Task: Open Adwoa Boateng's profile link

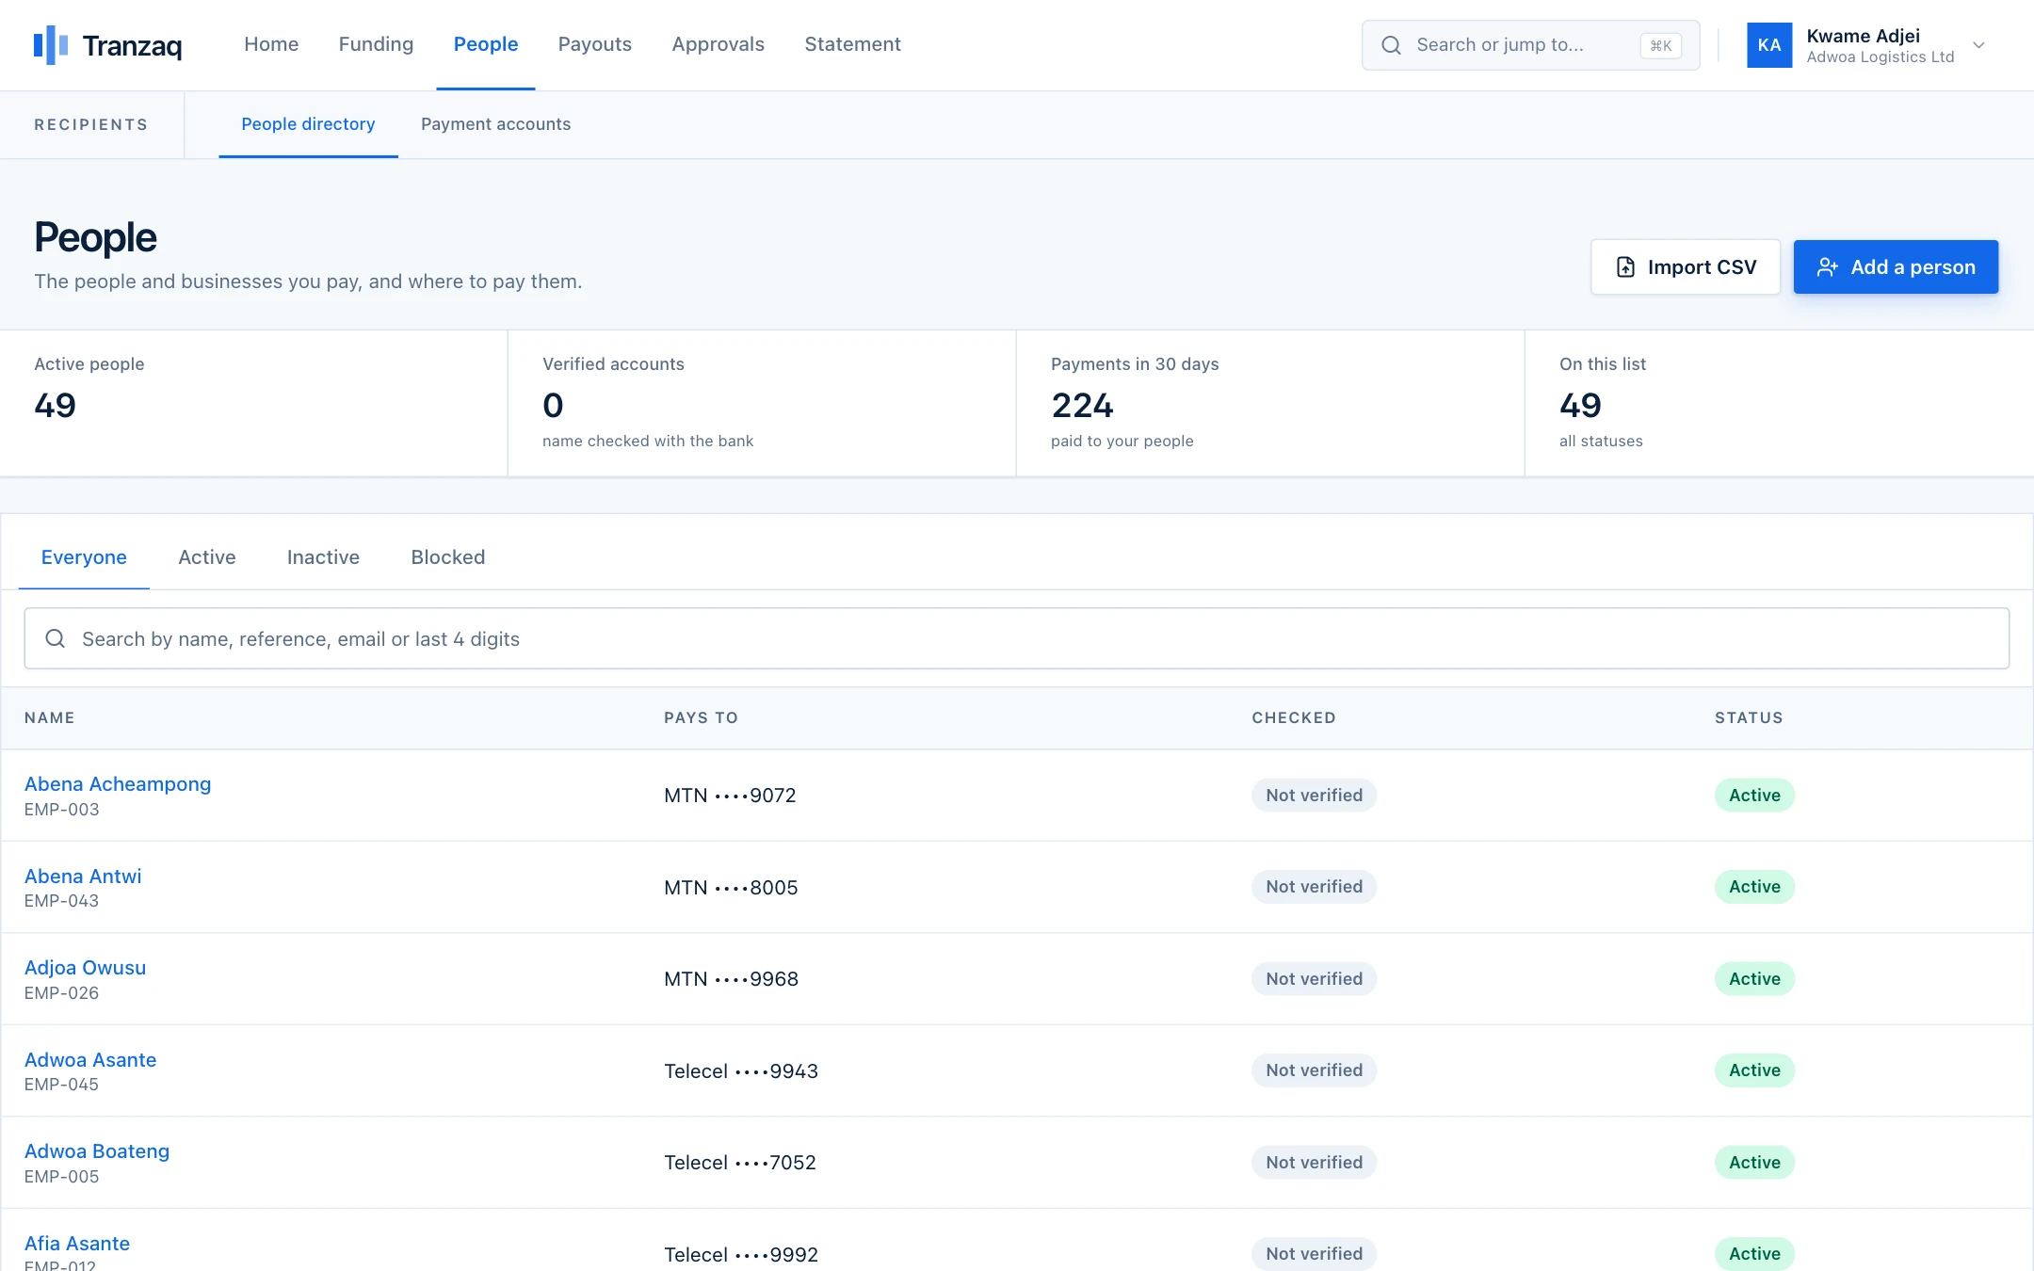Action: 97,1151
